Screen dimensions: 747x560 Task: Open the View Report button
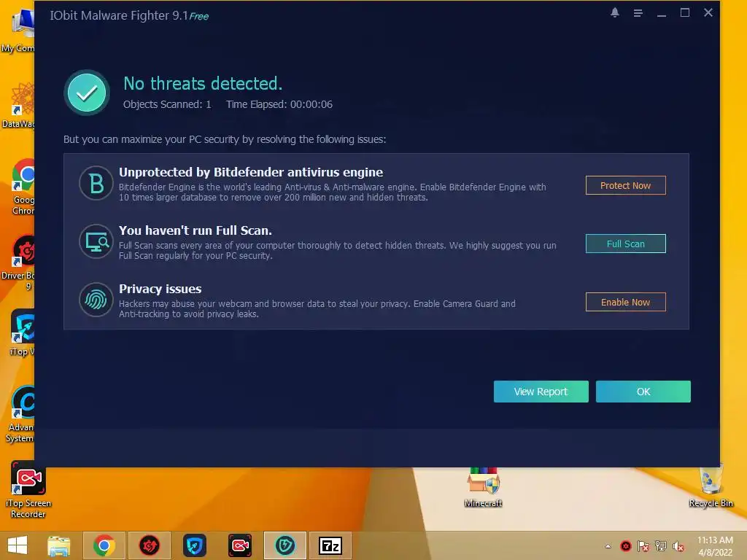[x=541, y=392]
